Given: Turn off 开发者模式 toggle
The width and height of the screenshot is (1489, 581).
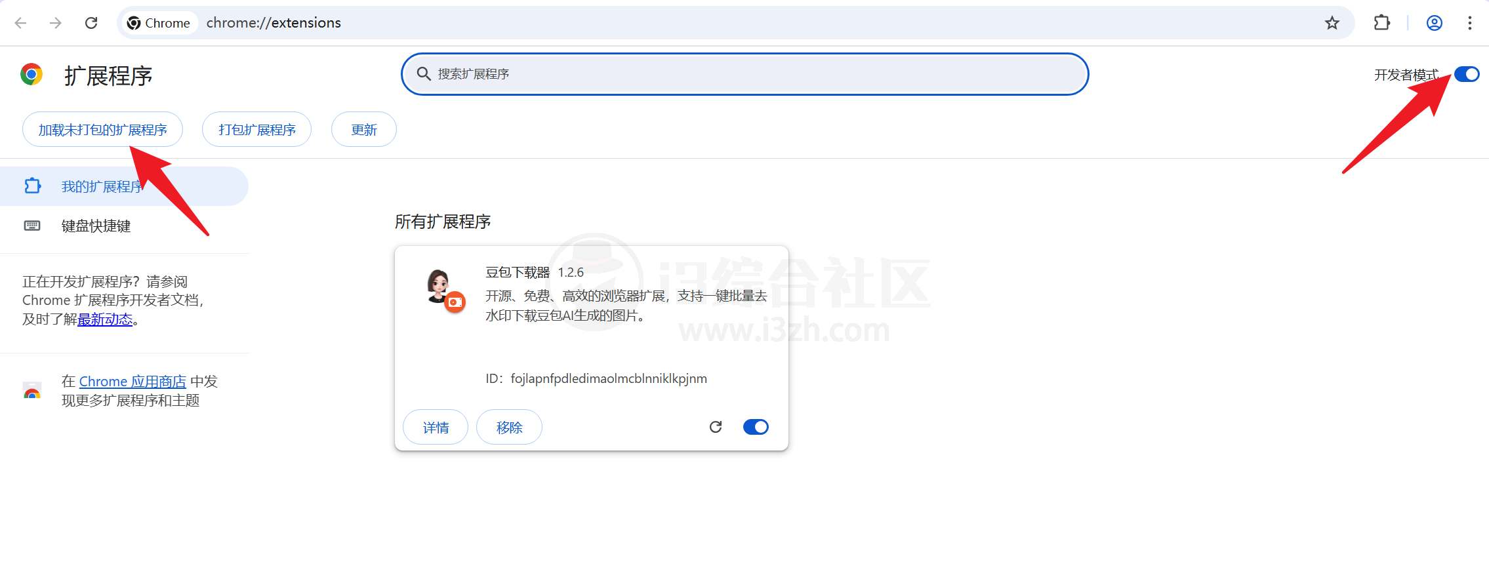Looking at the screenshot, I should 1467,74.
